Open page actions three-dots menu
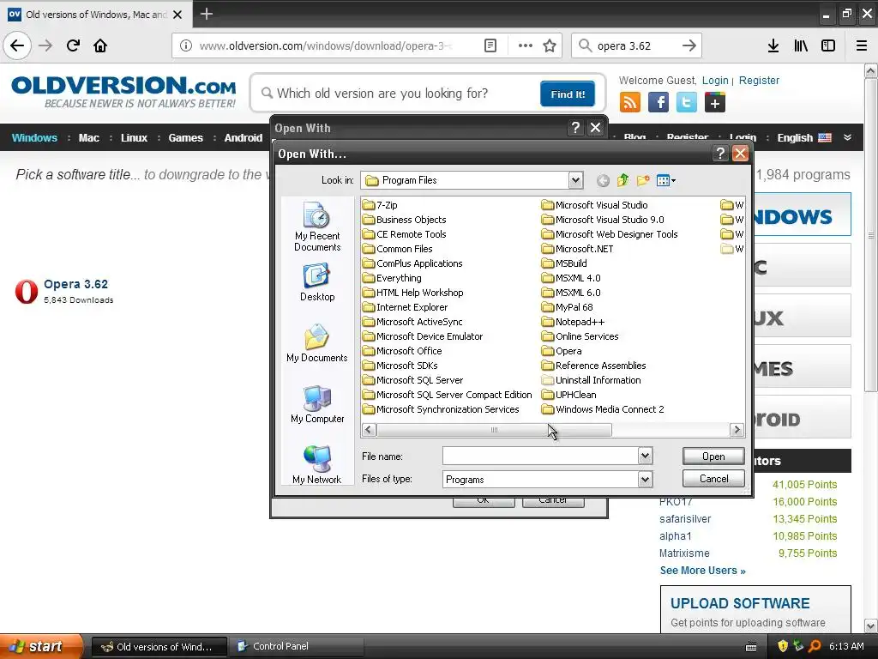 (526, 46)
